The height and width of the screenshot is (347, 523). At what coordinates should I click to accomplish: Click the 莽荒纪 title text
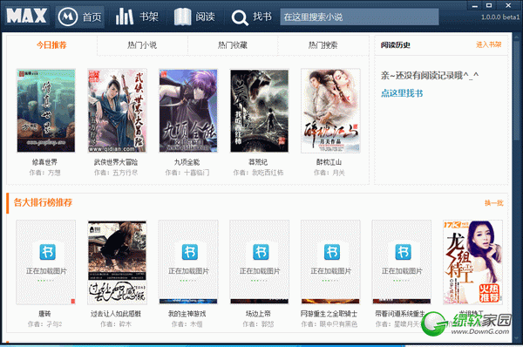pos(258,162)
